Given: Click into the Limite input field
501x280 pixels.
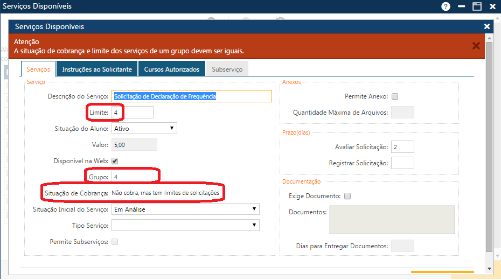Looking at the screenshot, I should 132,113.
